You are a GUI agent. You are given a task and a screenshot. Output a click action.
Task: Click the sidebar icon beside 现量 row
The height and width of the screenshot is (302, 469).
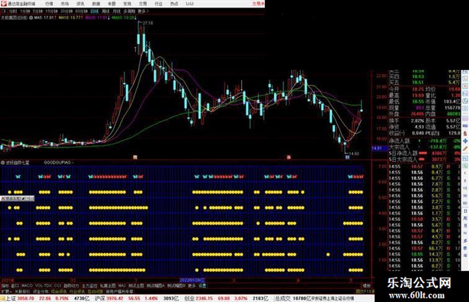click(x=465, y=109)
